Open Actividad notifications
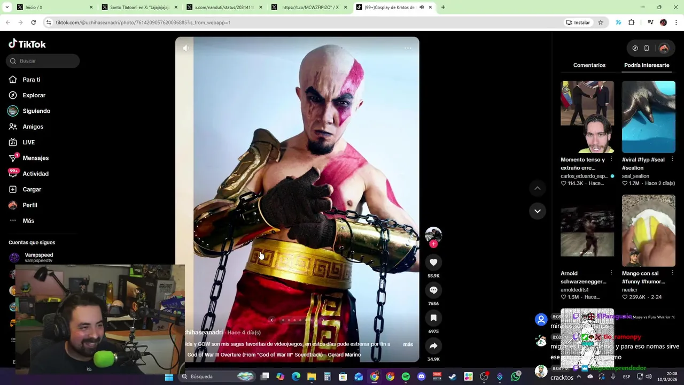684x385 pixels. pyautogui.click(x=35, y=174)
